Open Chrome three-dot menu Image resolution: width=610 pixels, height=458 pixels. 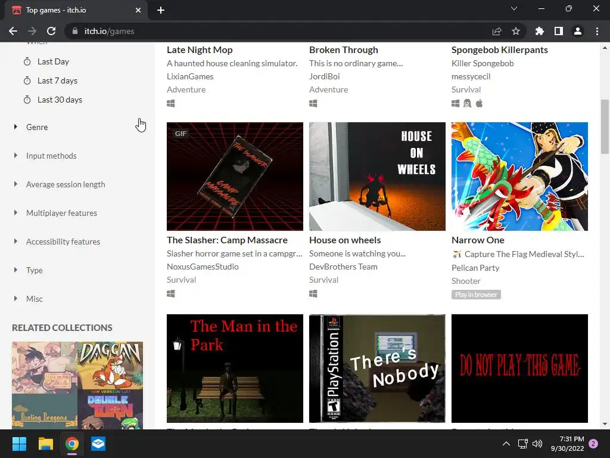point(597,31)
